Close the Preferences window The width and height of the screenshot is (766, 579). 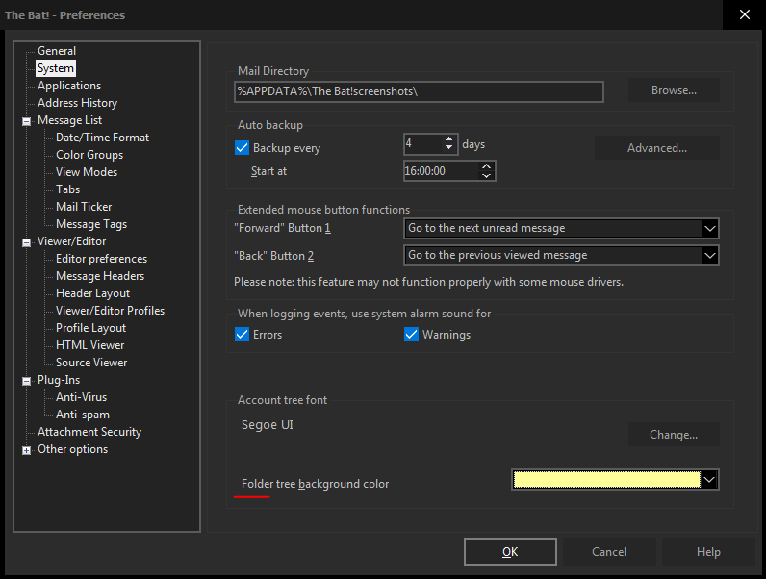coord(745,14)
